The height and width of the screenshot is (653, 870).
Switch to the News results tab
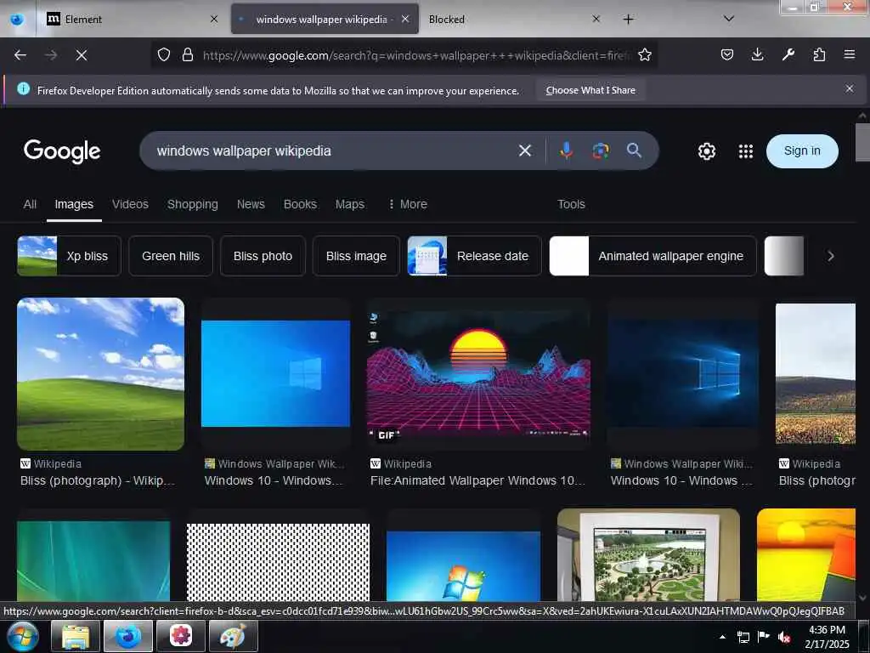251,204
